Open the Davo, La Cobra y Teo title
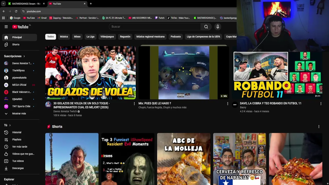This screenshot has height=185, width=329. [271, 103]
